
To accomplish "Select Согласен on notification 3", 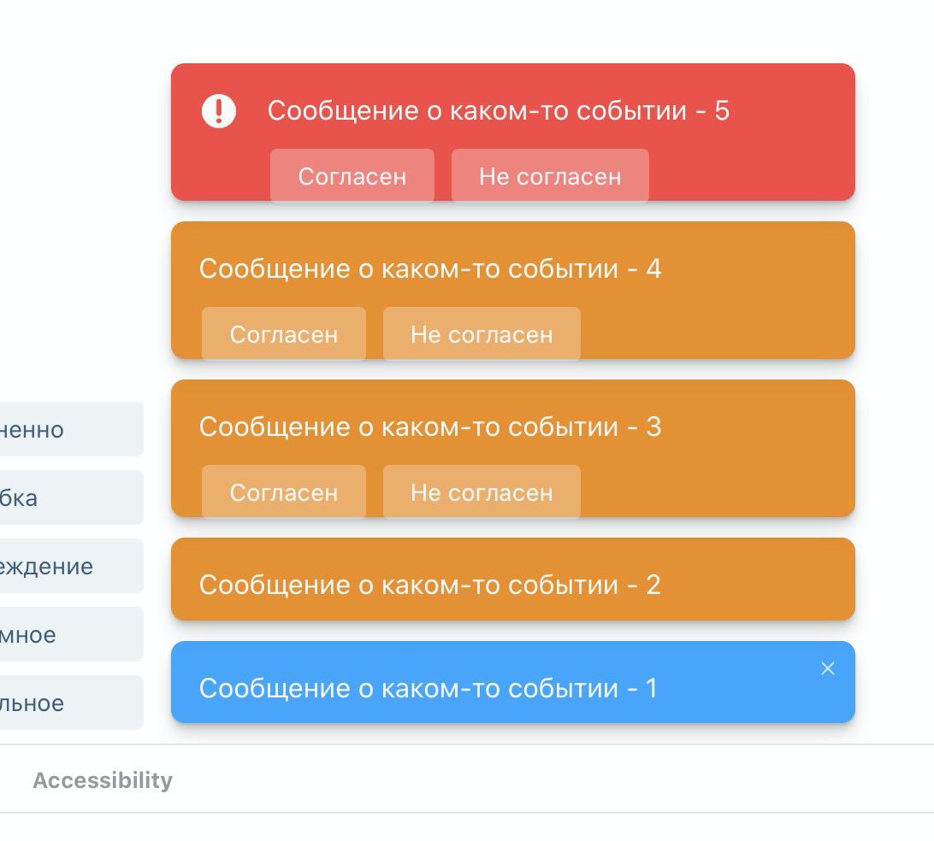I will 283,492.
